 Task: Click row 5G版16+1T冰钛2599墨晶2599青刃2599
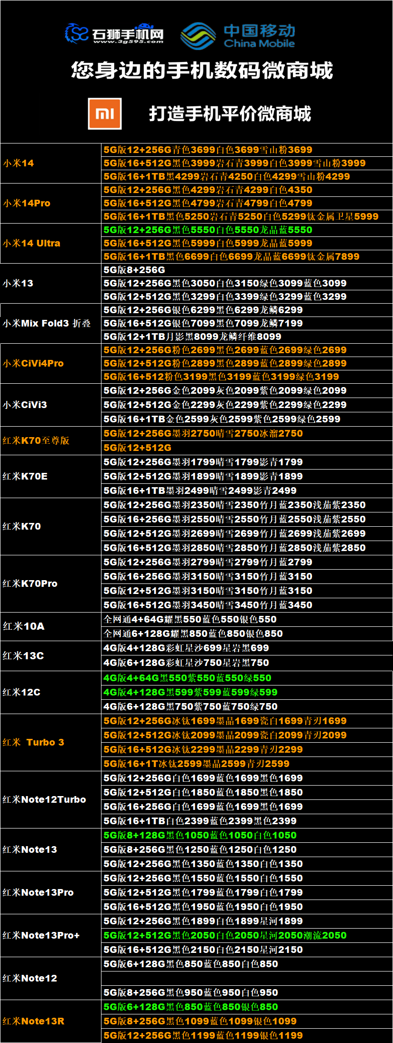coord(247,764)
